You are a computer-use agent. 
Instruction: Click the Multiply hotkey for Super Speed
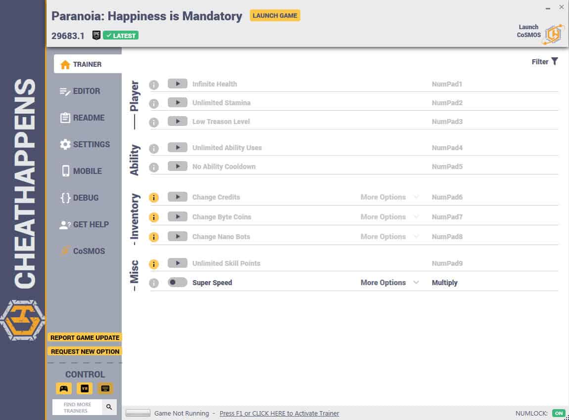click(444, 283)
